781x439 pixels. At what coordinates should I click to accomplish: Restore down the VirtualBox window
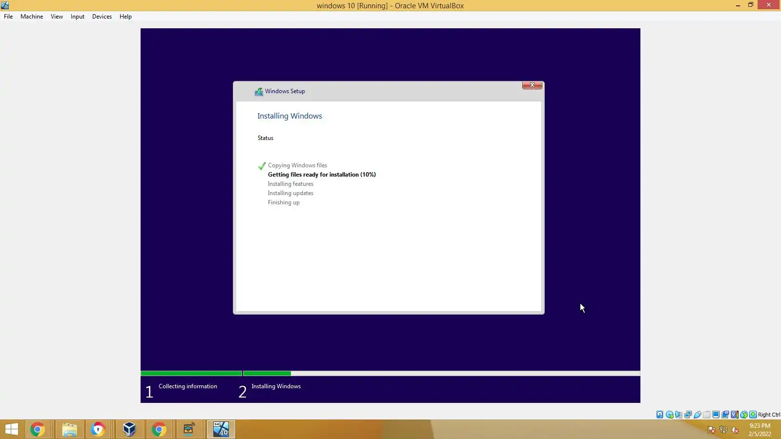pos(751,5)
